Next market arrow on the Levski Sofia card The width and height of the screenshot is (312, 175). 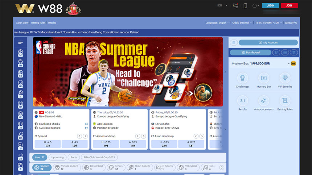(202, 136)
